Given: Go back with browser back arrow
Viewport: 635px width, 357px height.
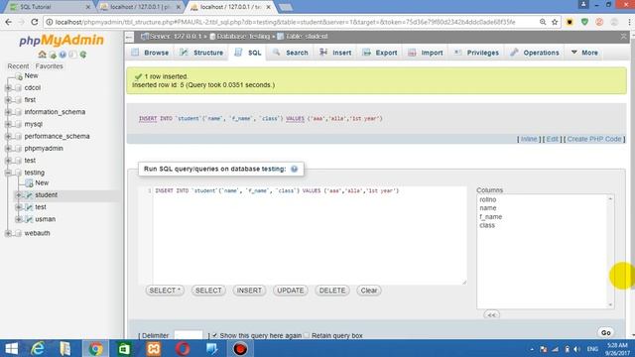Looking at the screenshot, I should (9, 22).
